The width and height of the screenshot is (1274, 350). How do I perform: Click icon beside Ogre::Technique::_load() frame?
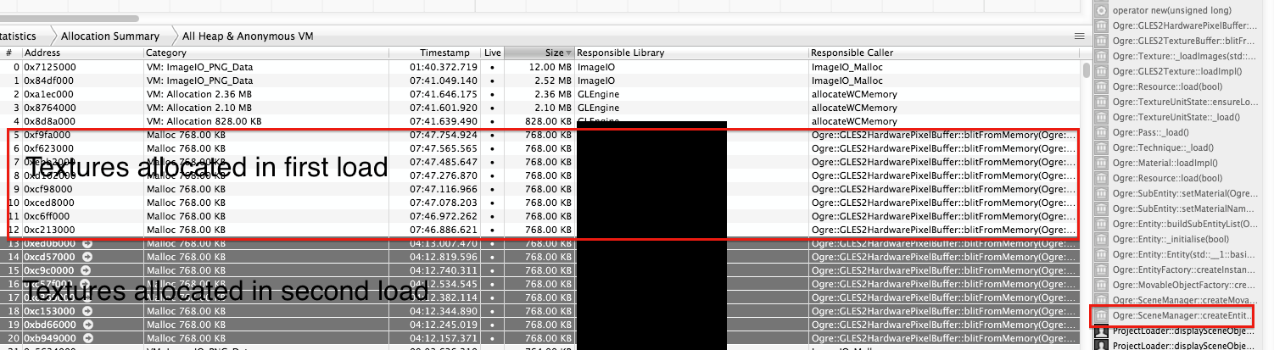(x=1101, y=147)
